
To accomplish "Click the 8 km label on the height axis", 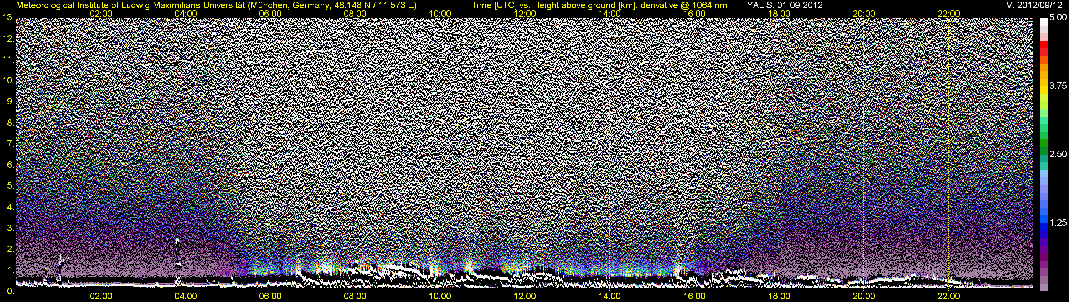I will (10, 123).
